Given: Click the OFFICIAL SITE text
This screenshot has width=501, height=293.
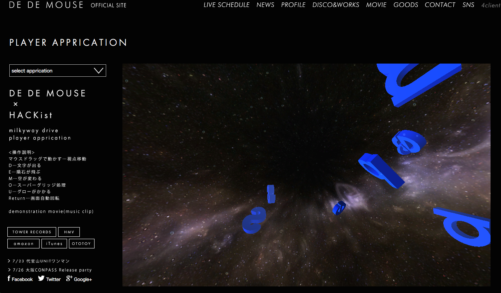Looking at the screenshot, I should [x=108, y=5].
